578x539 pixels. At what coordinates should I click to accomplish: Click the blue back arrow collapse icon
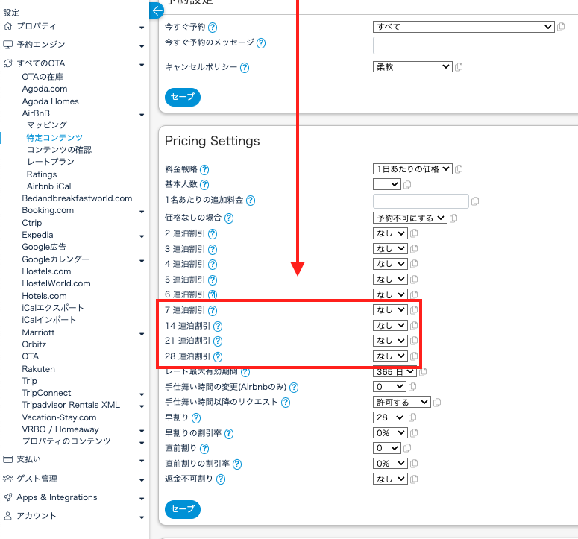click(x=157, y=10)
